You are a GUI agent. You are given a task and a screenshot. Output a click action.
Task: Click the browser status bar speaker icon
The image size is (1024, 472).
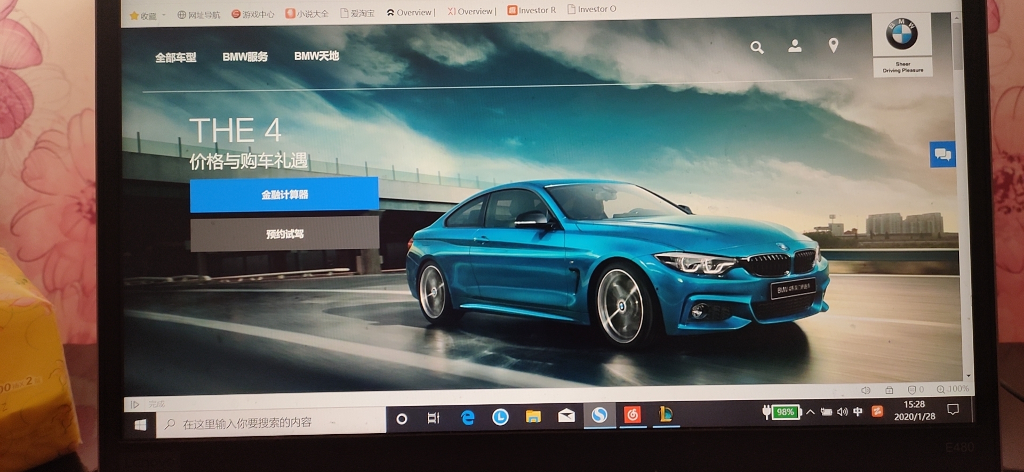pos(866,390)
